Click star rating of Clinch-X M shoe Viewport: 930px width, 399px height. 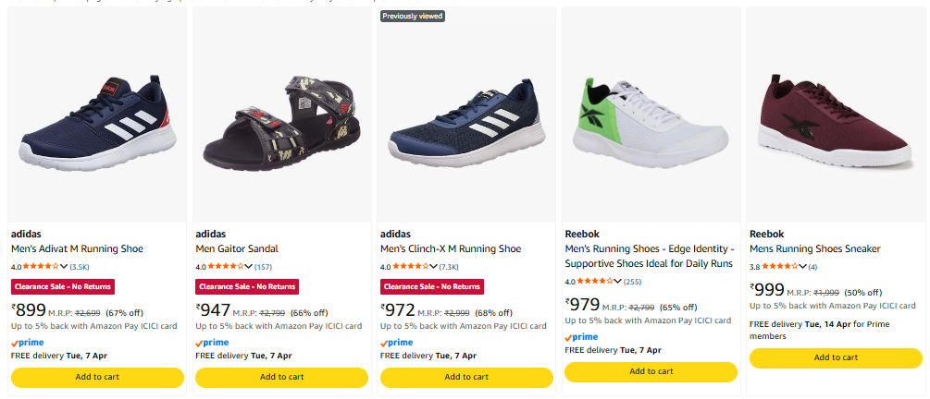click(x=411, y=267)
